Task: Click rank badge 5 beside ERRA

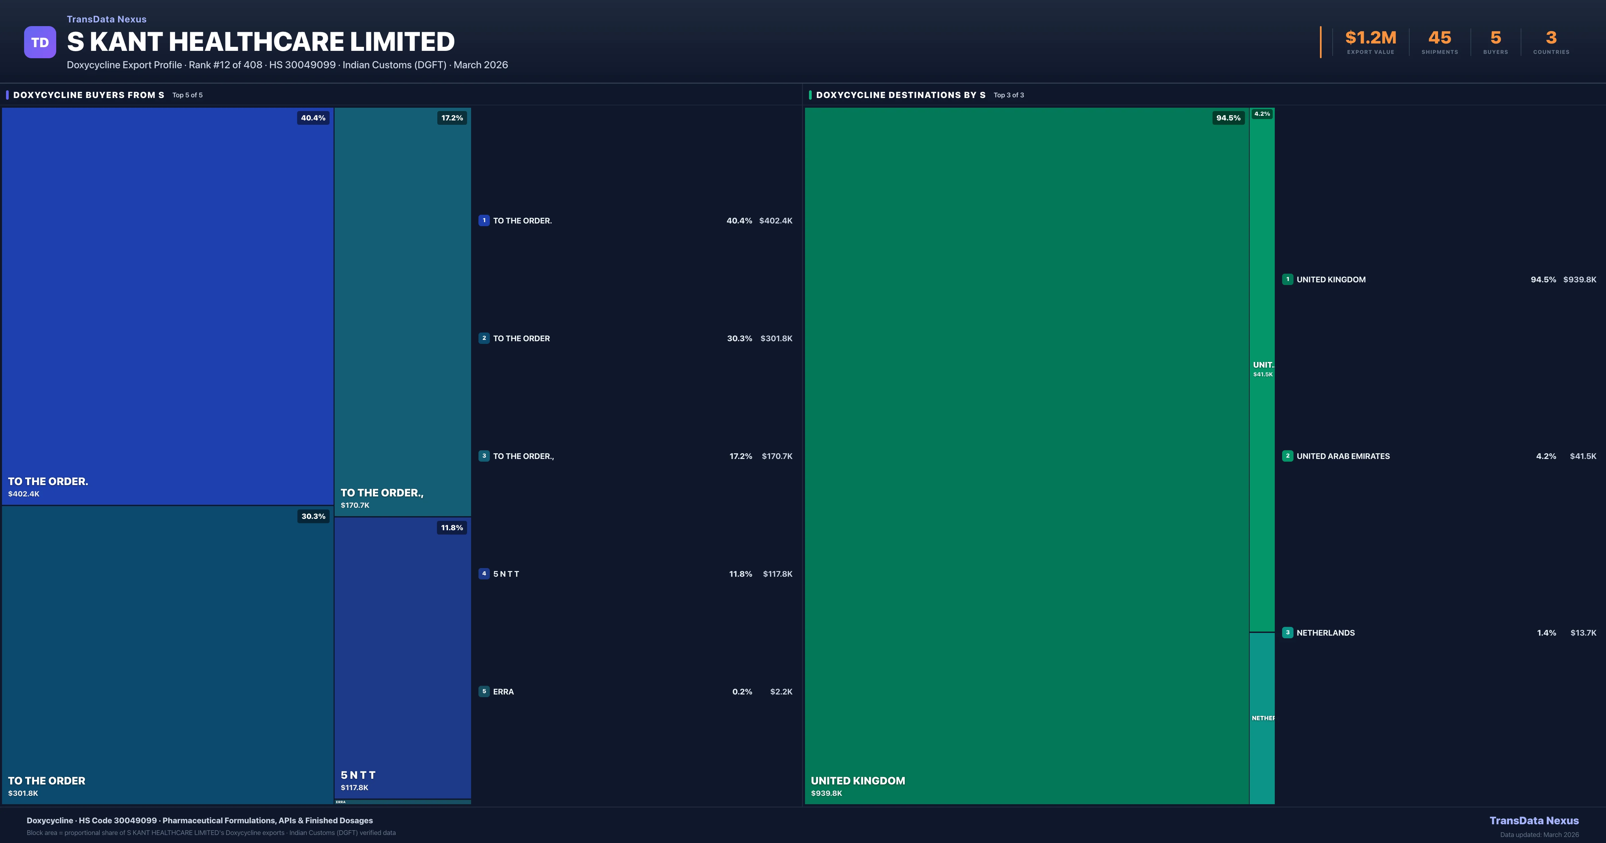Action: click(x=484, y=691)
